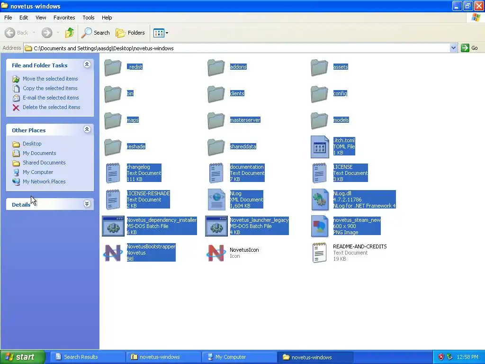Screen dimensions: 485x364
Task: Open the Forward history dropdown arrow
Action: point(58,33)
